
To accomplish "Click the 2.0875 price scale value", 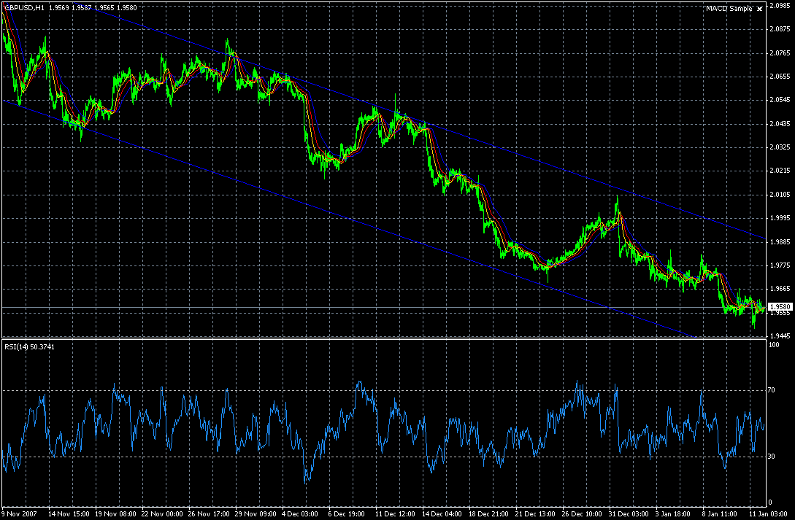I will pos(780,29).
